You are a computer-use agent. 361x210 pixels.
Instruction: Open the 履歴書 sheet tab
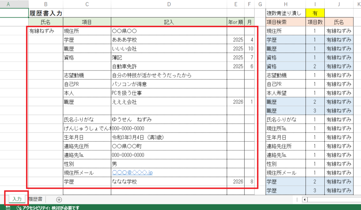click(x=36, y=199)
